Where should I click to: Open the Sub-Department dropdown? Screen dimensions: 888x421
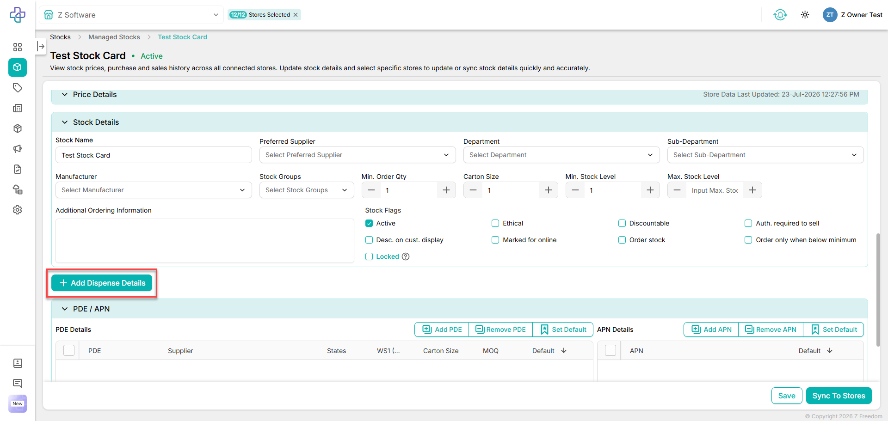[x=765, y=155]
